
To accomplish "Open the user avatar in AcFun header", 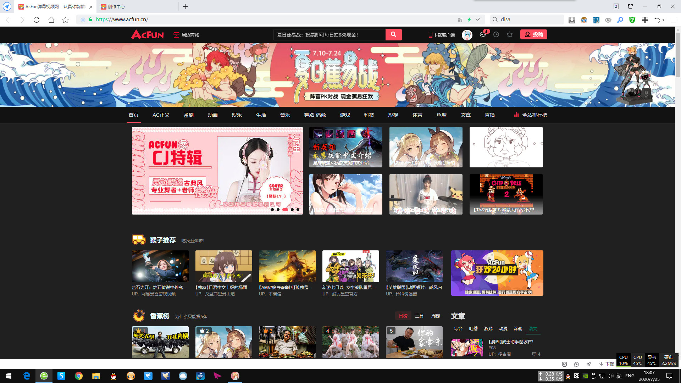I will pos(467,35).
